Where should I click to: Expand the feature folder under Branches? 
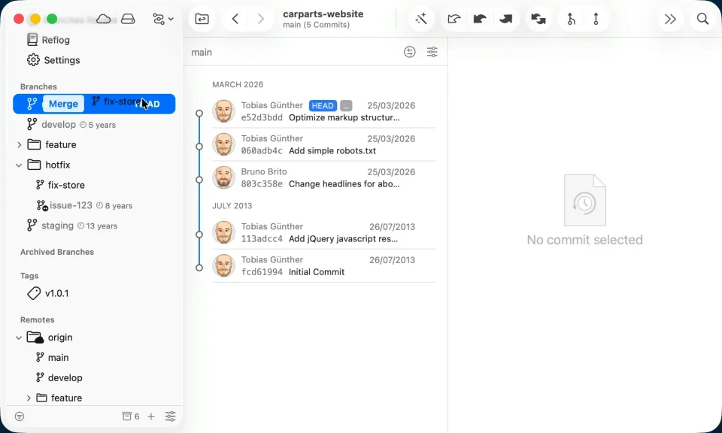tap(19, 145)
